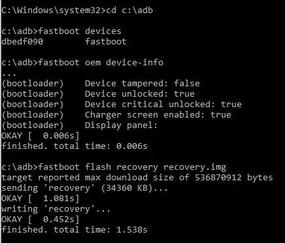Image resolution: width=285 pixels, height=243 pixels.
Task: Click the "writing 'recovery'..." line
Action: [56, 209]
